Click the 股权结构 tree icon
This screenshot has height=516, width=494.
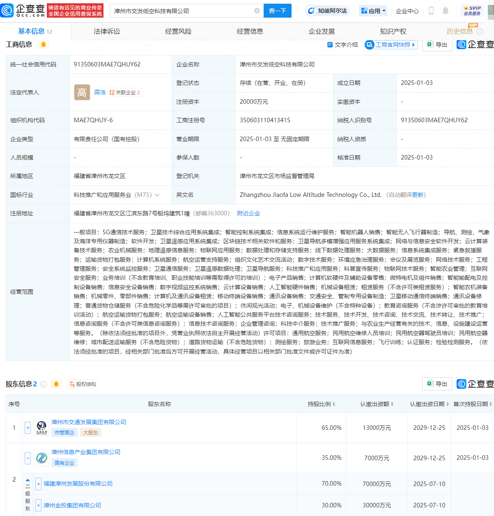72,384
